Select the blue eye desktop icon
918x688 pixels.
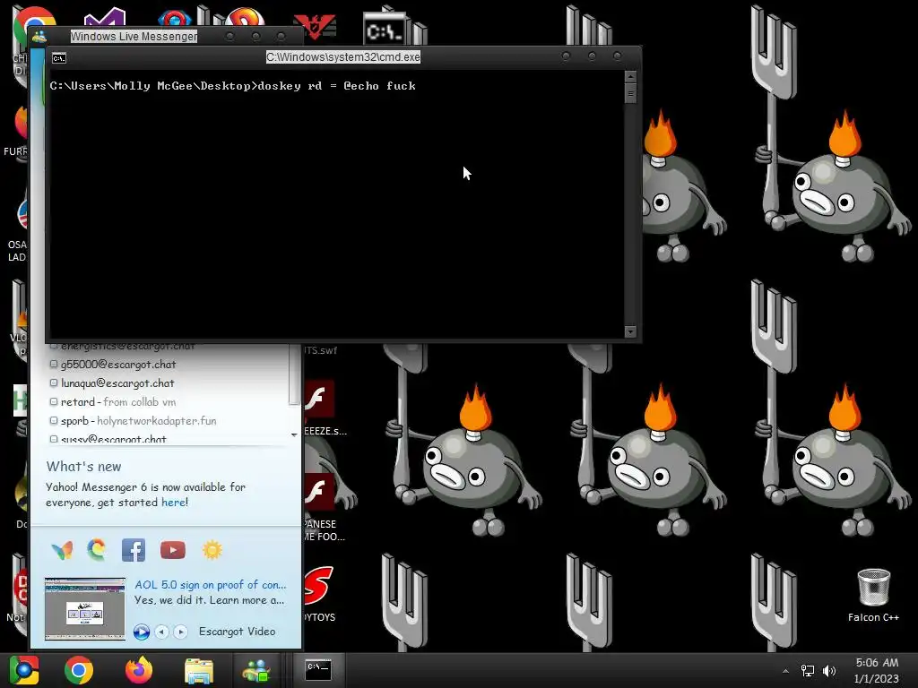(x=175, y=18)
